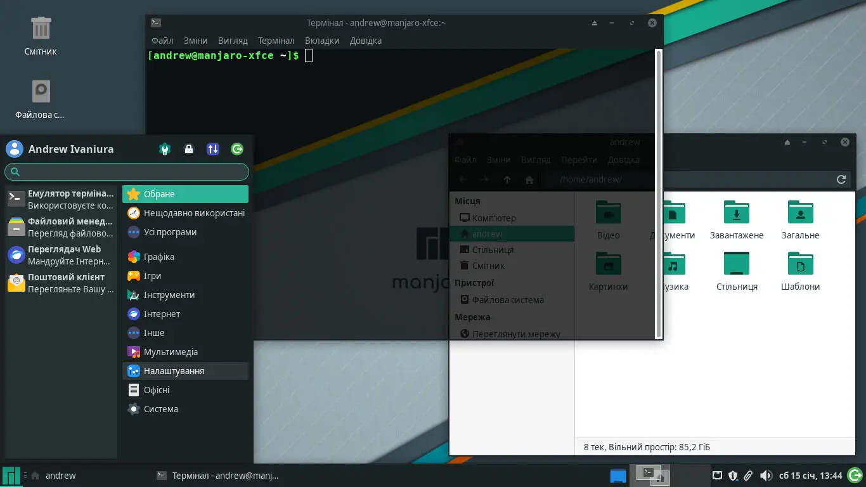
Task: Click the Manjaro menu button on taskbar
Action: click(11, 476)
